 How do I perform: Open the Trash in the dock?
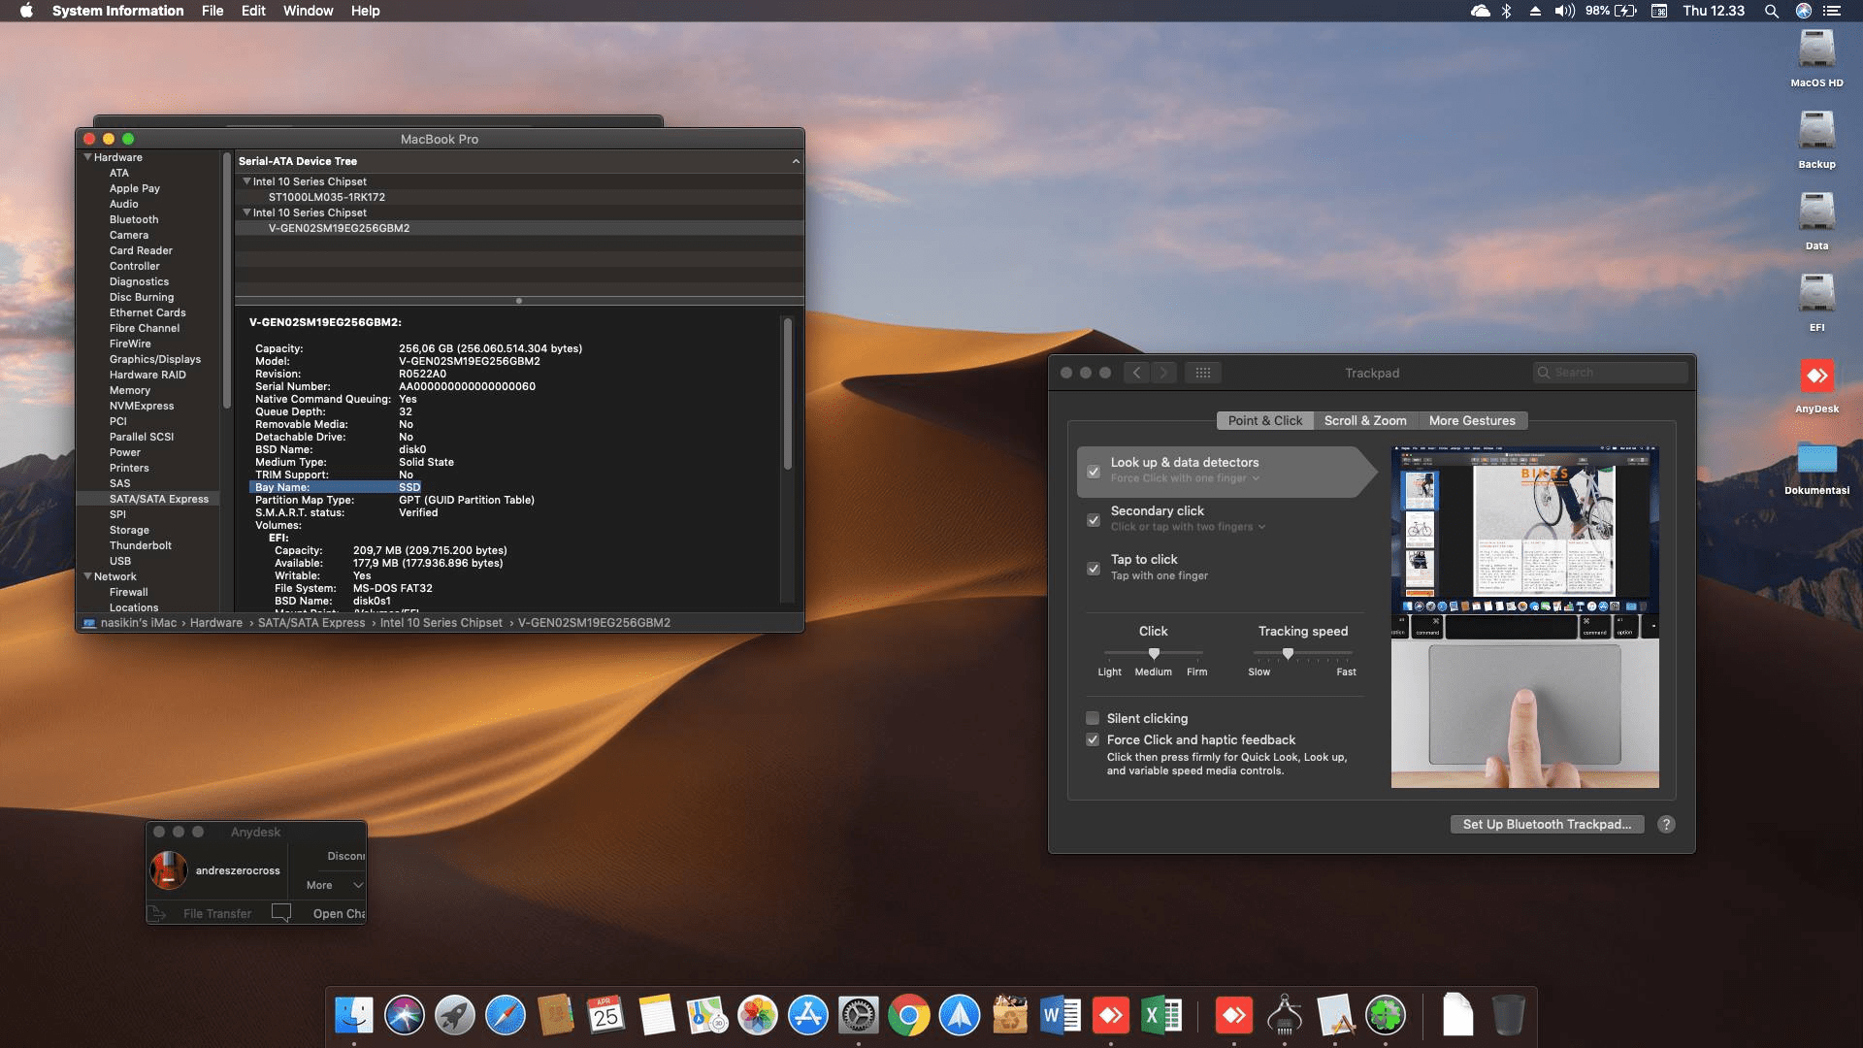[x=1508, y=1016]
